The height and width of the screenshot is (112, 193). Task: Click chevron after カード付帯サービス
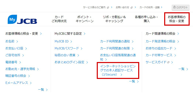click(x=175, y=55)
